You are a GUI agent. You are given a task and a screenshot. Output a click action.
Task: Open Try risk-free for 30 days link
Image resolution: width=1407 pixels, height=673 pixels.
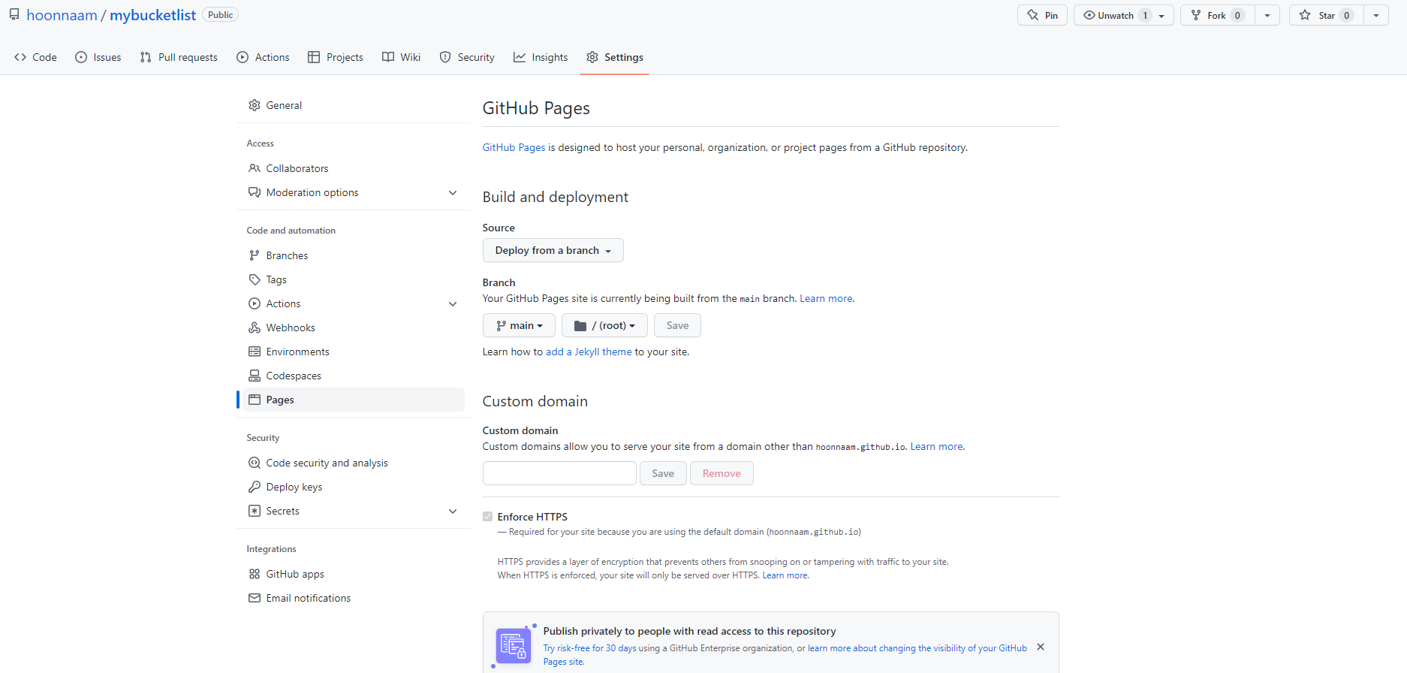tap(589, 648)
